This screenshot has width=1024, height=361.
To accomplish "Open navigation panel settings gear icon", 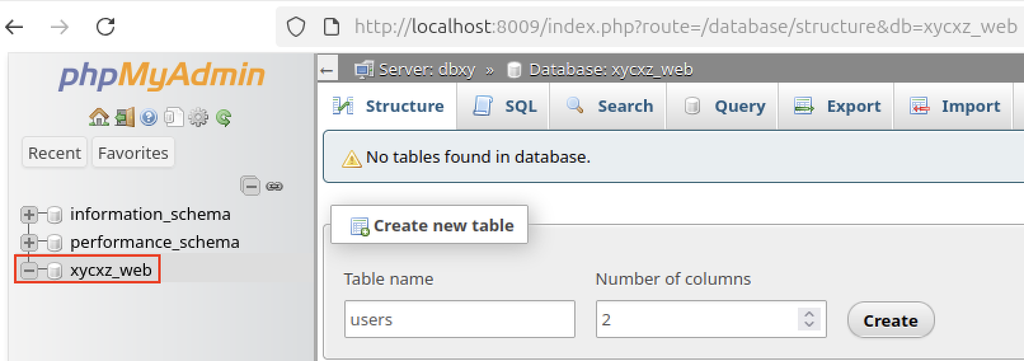I will [199, 118].
